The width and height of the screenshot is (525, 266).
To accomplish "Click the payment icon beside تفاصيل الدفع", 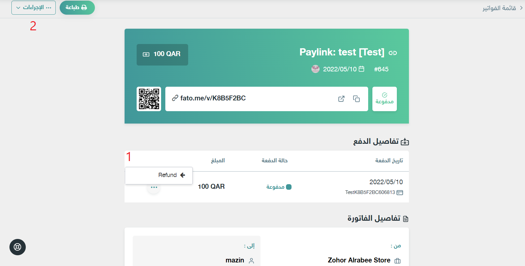I will 405,141.
